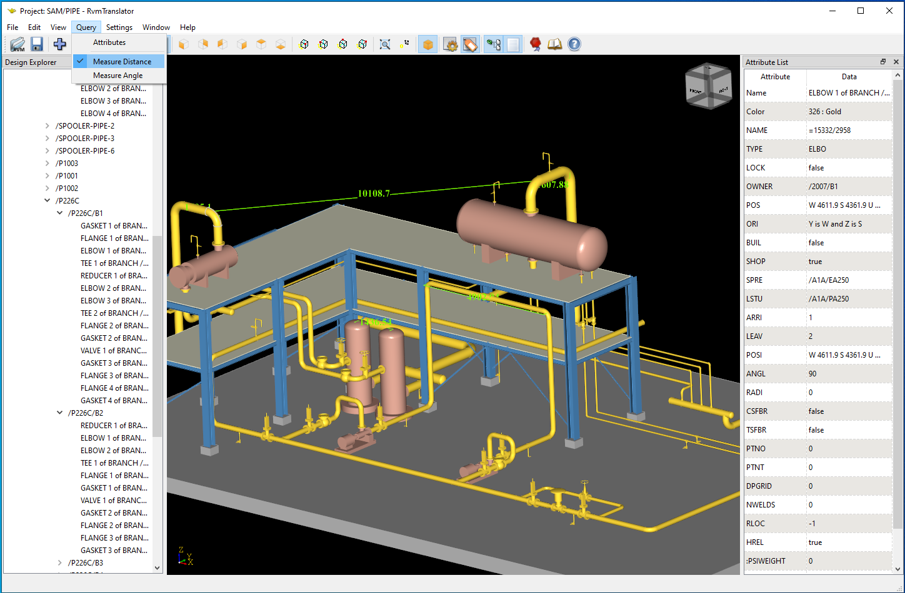Viewport: 905px width, 593px height.
Task: Click the XYZ axis indicator in the viewport
Action: coord(186,556)
